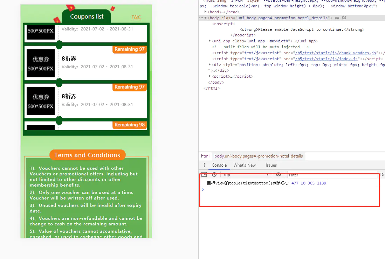The image size is (385, 259).
Task: Click the Terms and Conditions orange button
Action: click(x=88, y=155)
